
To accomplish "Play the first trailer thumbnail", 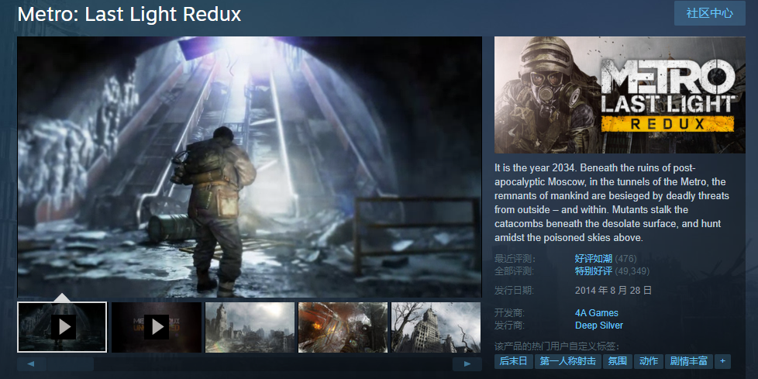I will click(x=62, y=327).
